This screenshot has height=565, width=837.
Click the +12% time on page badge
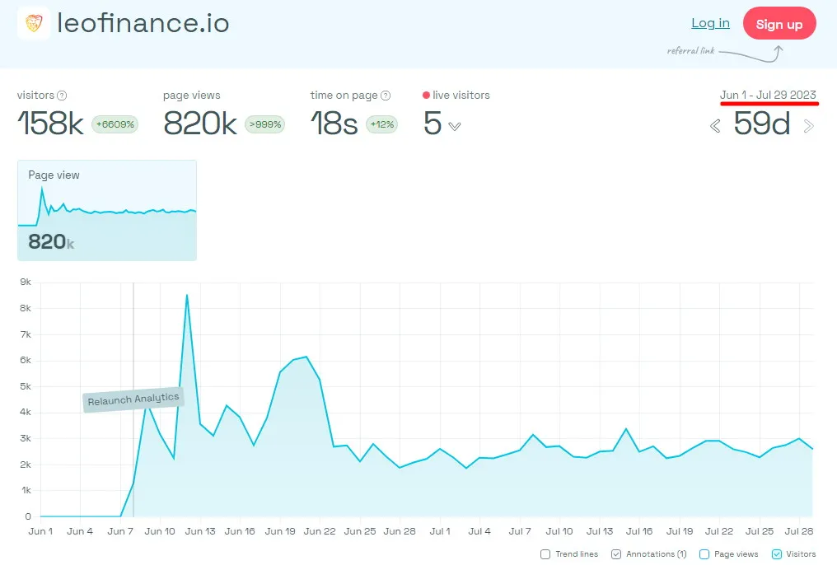click(x=381, y=124)
